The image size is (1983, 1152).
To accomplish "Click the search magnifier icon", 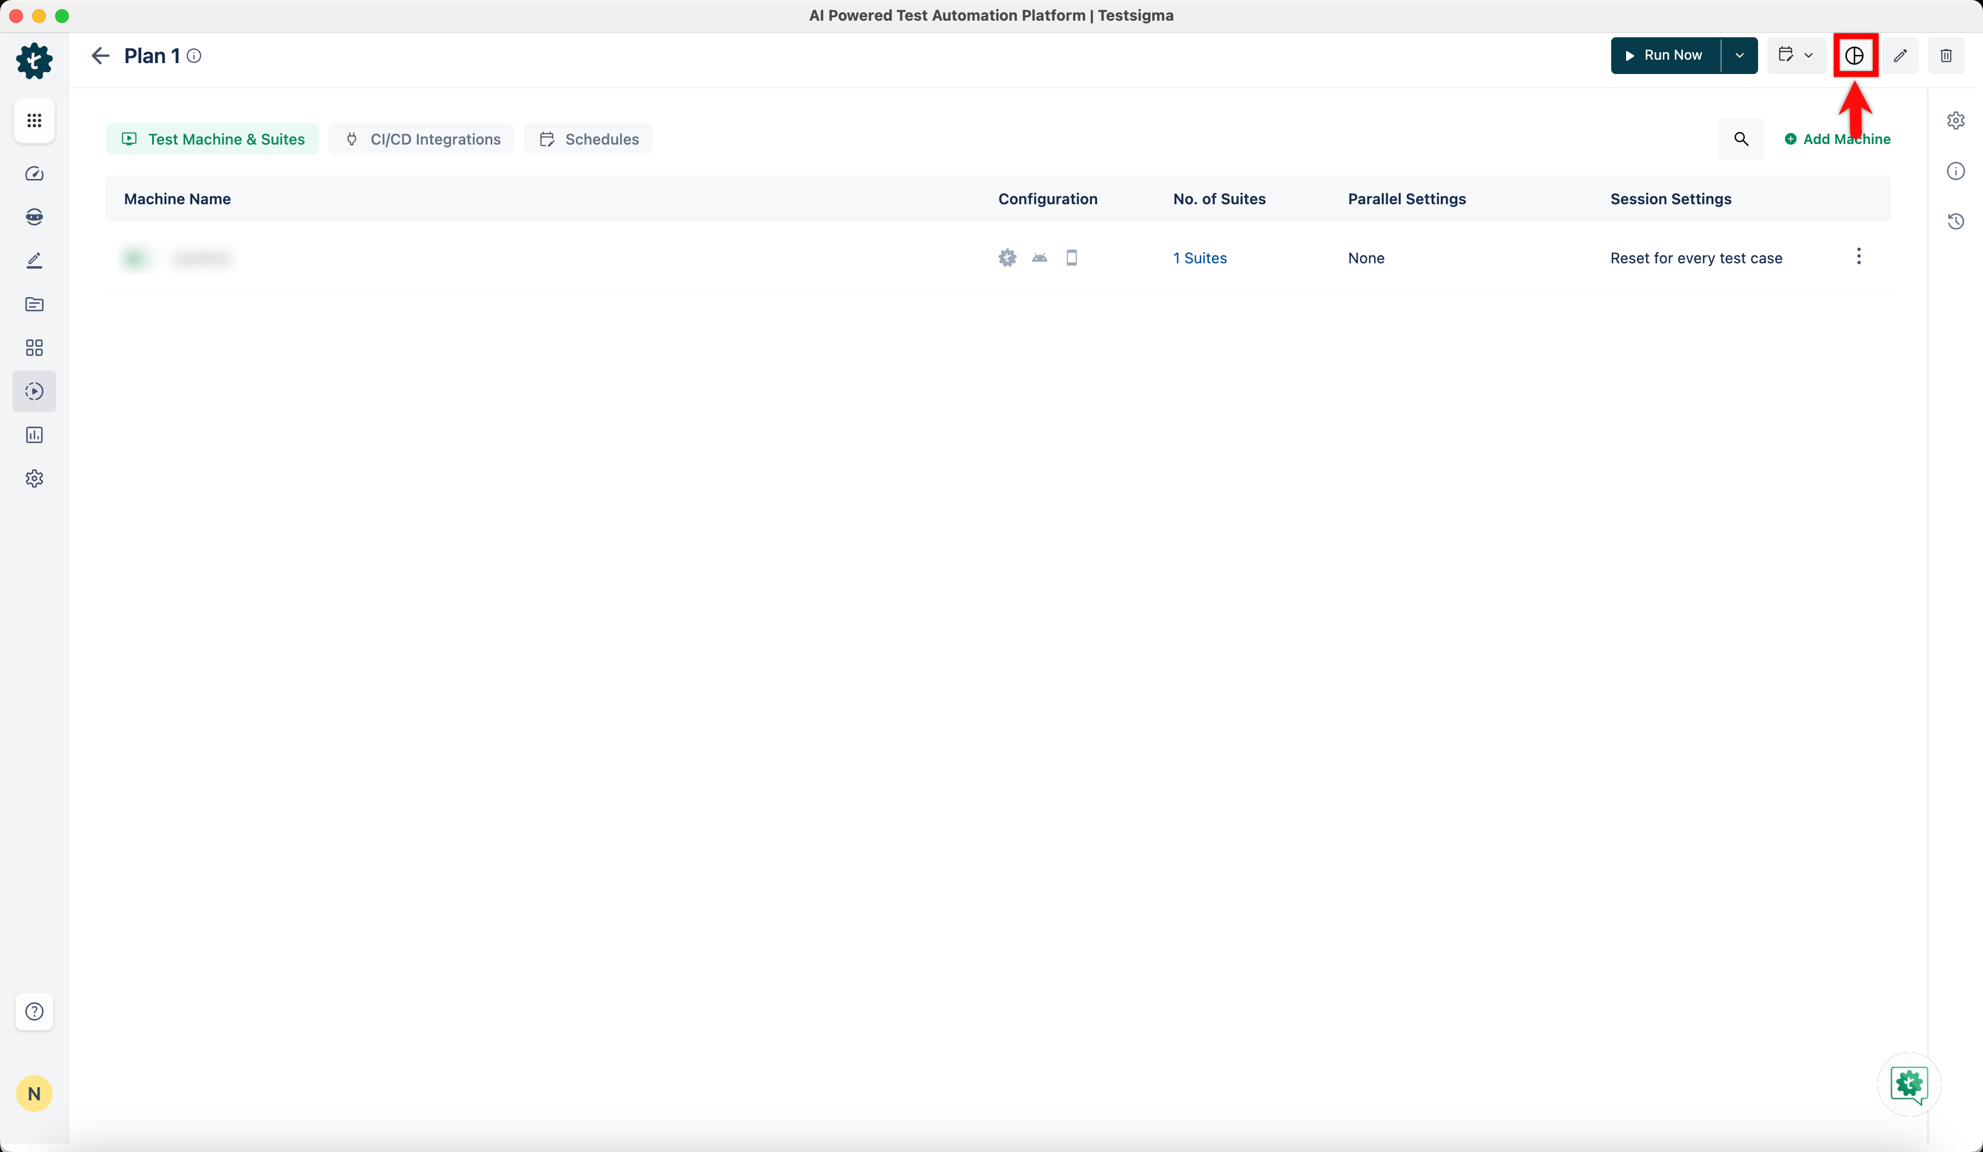I will click(x=1741, y=139).
